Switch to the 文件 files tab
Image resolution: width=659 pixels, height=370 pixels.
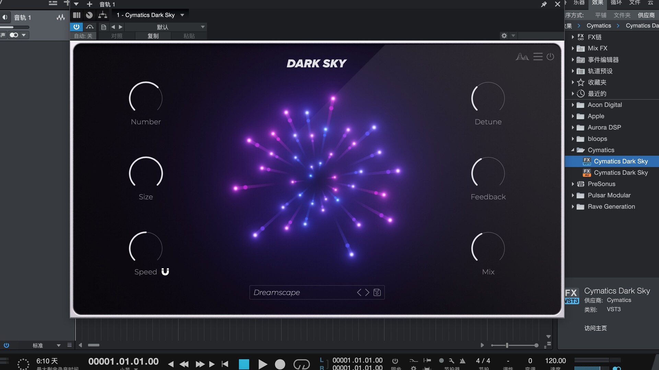point(635,3)
